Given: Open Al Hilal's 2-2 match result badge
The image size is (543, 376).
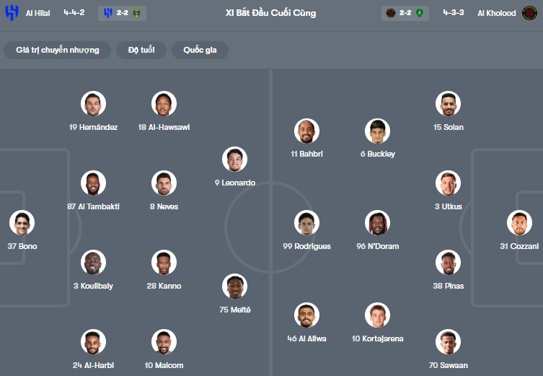Looking at the screenshot, I should pyautogui.click(x=123, y=13).
